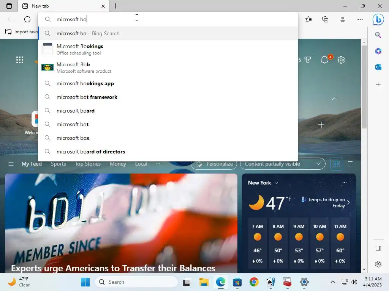Click the taskbar Search box
Image resolution: width=389 pixels, height=291 pixels.
coord(136,282)
